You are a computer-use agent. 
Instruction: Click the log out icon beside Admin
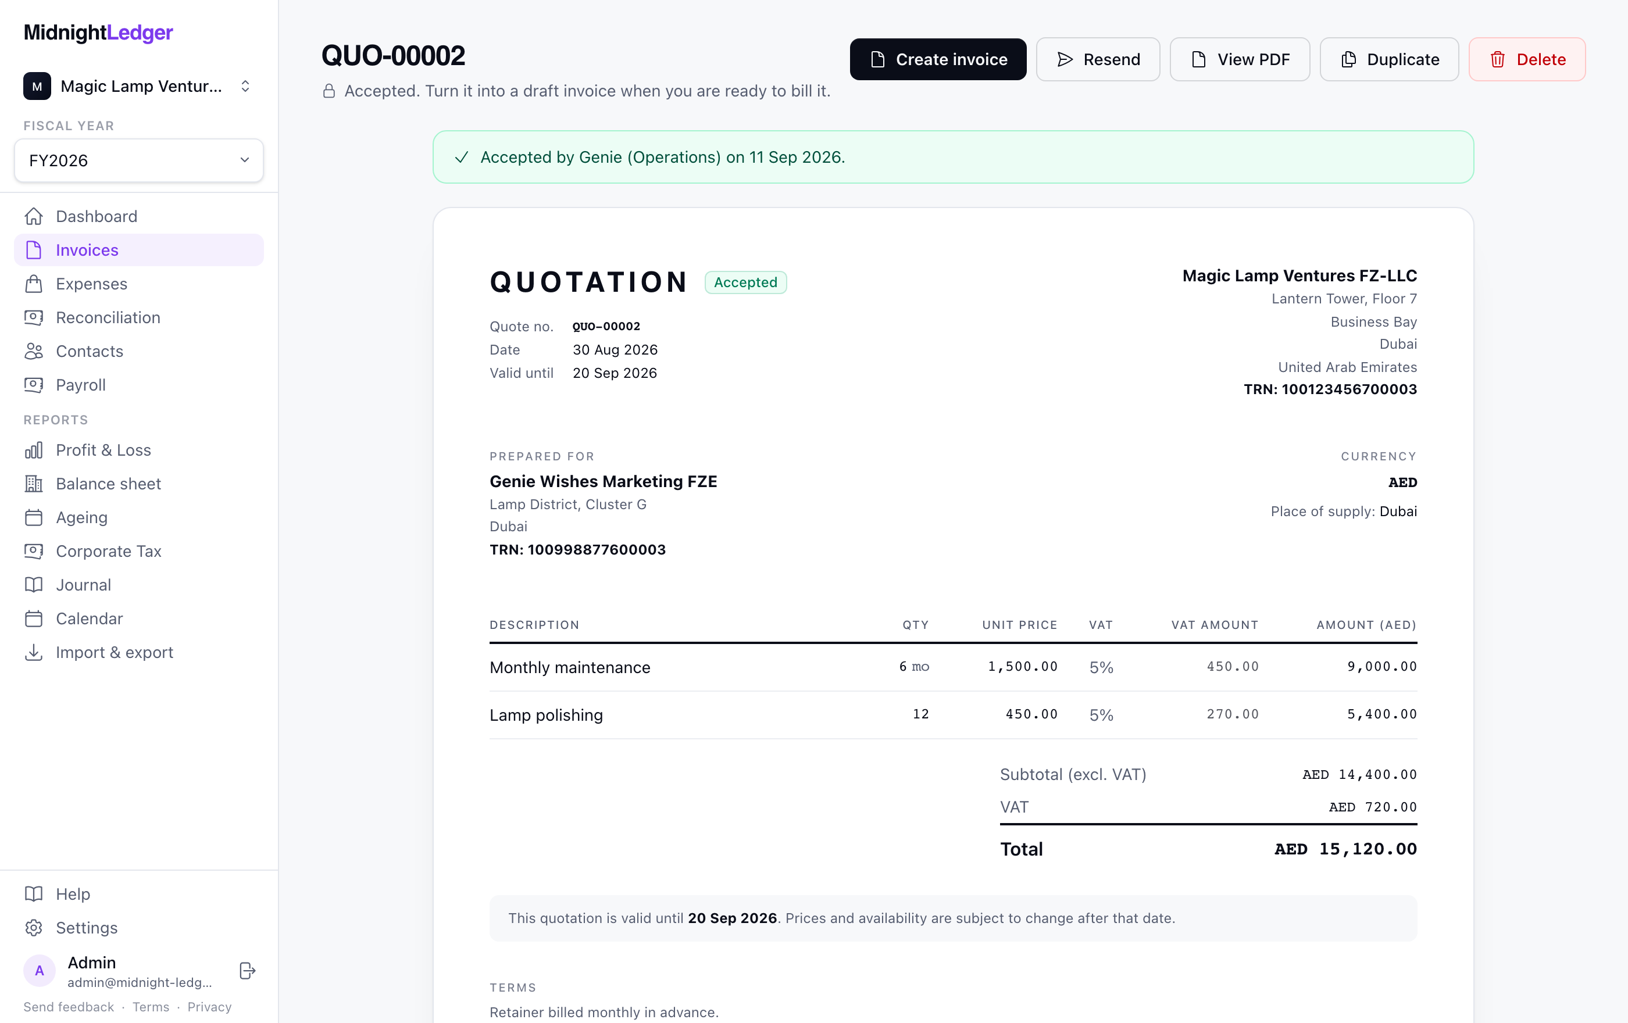(x=248, y=971)
